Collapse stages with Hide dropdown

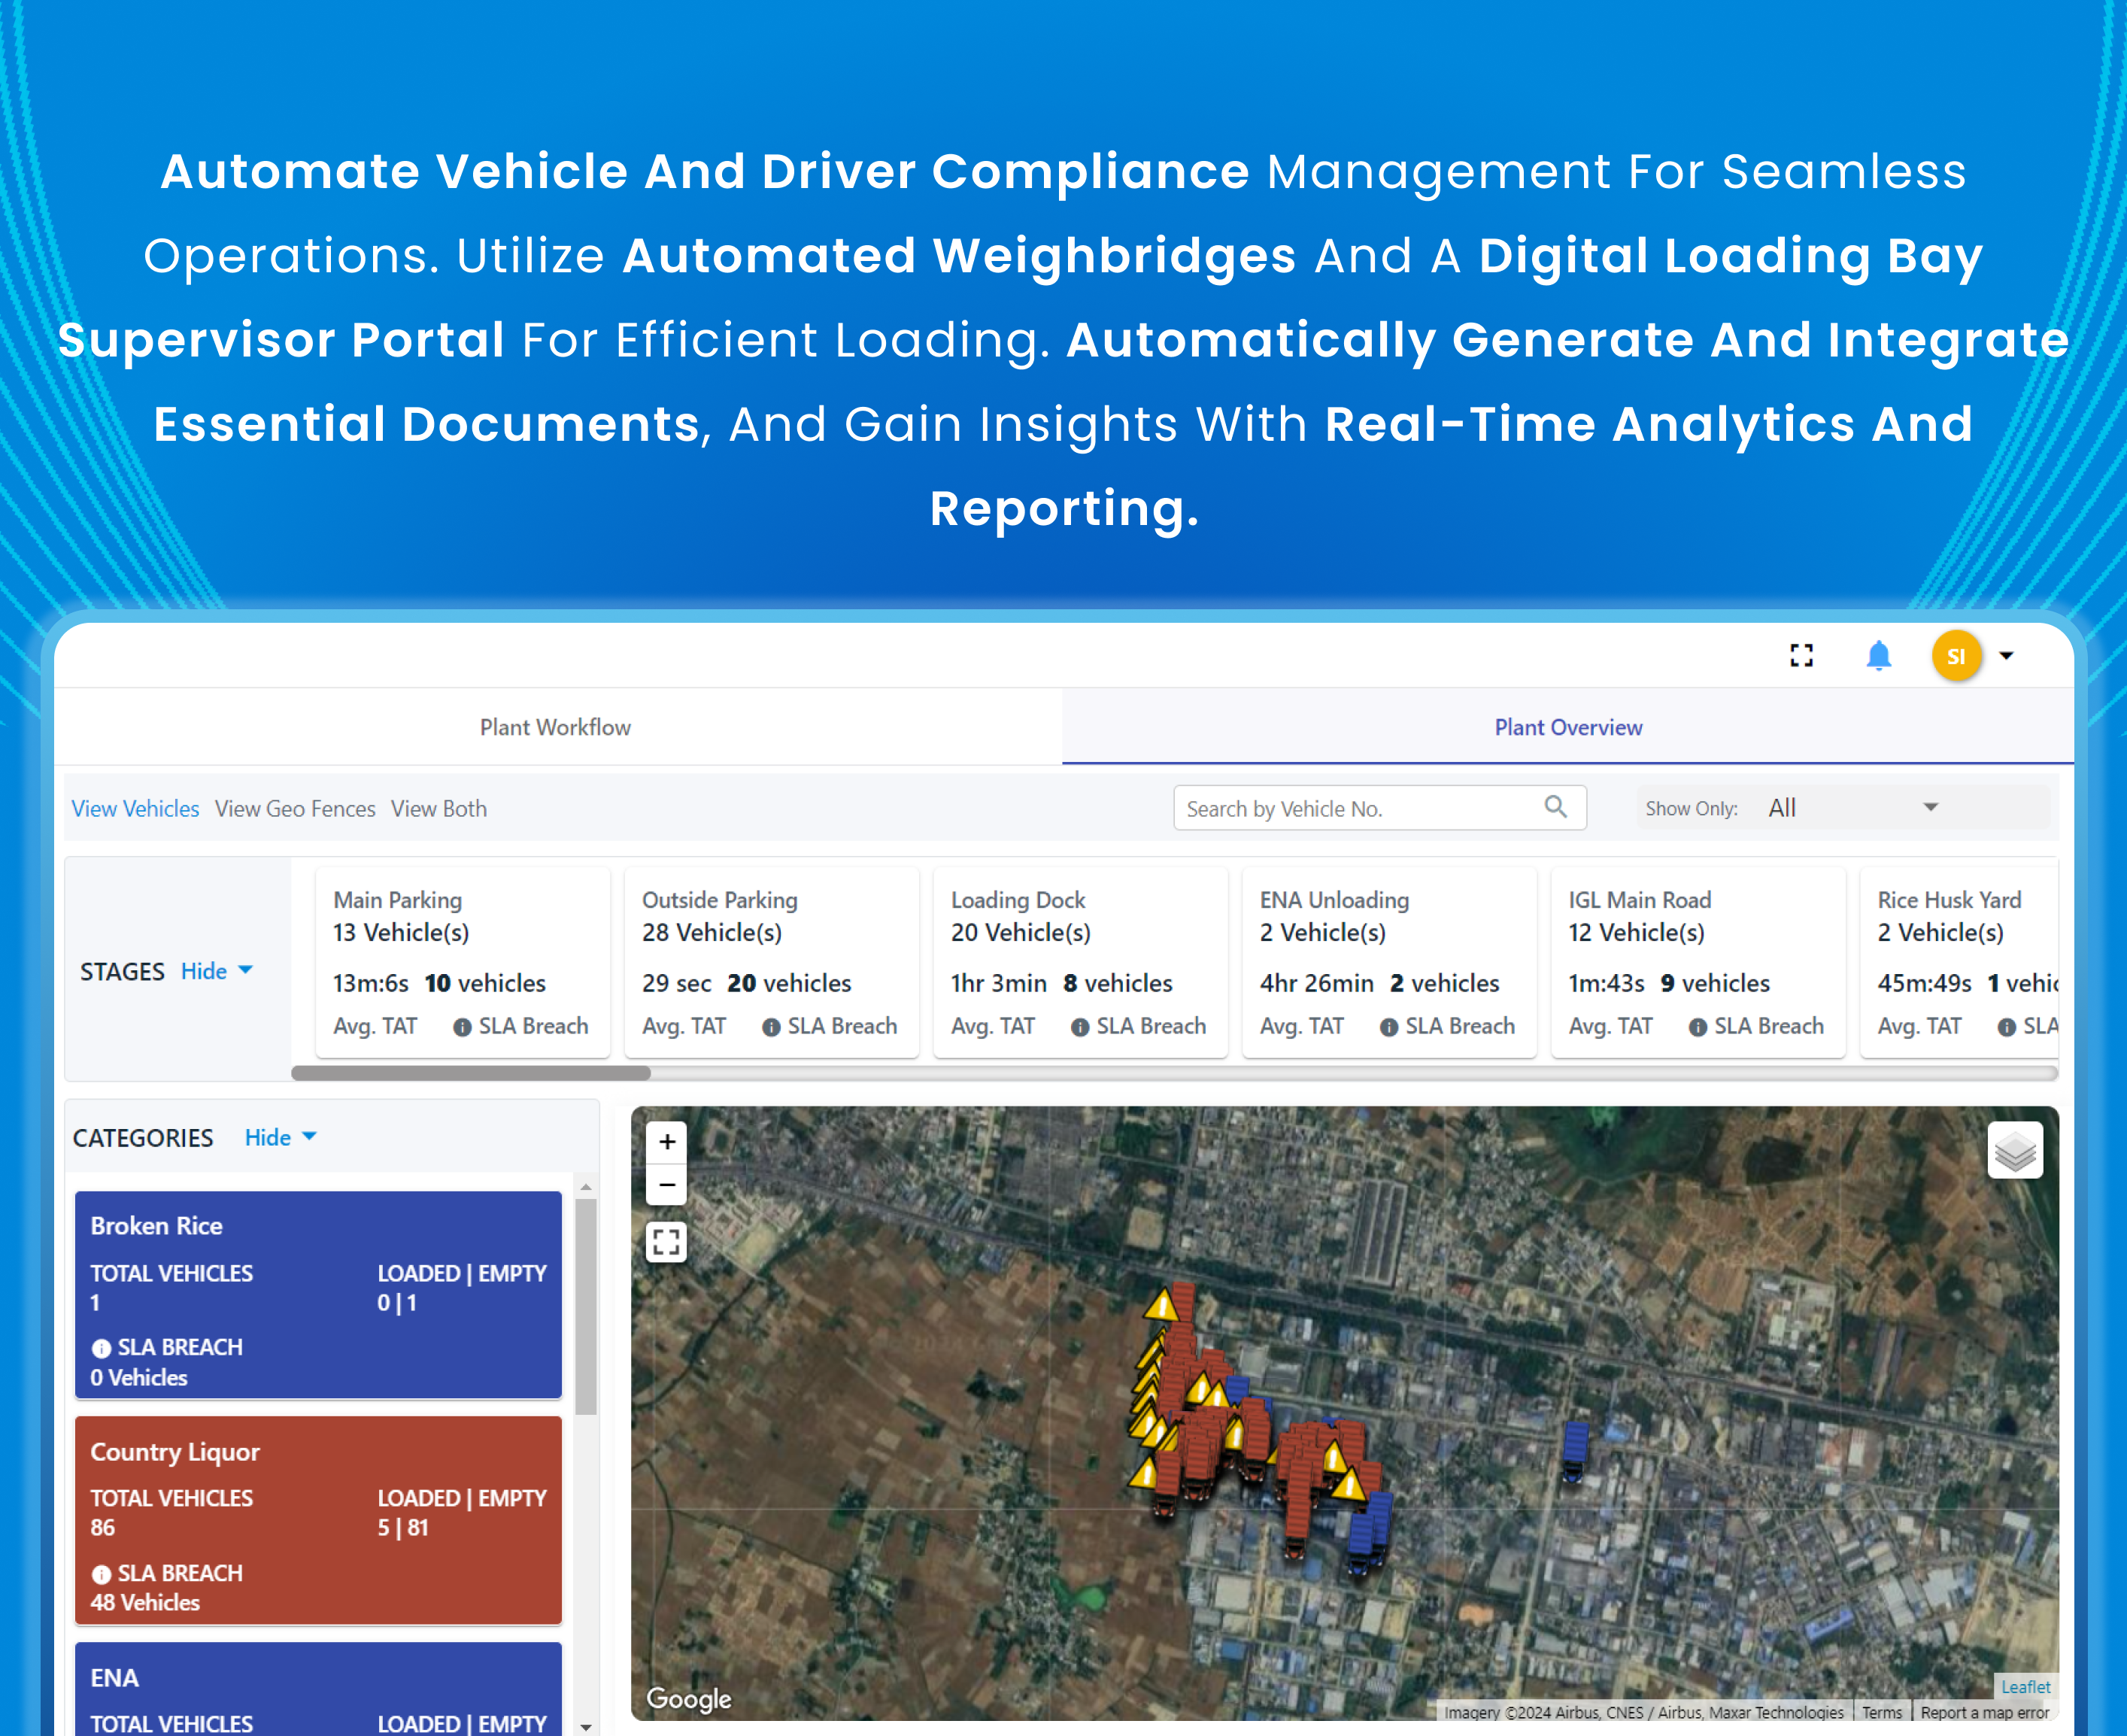coord(216,971)
